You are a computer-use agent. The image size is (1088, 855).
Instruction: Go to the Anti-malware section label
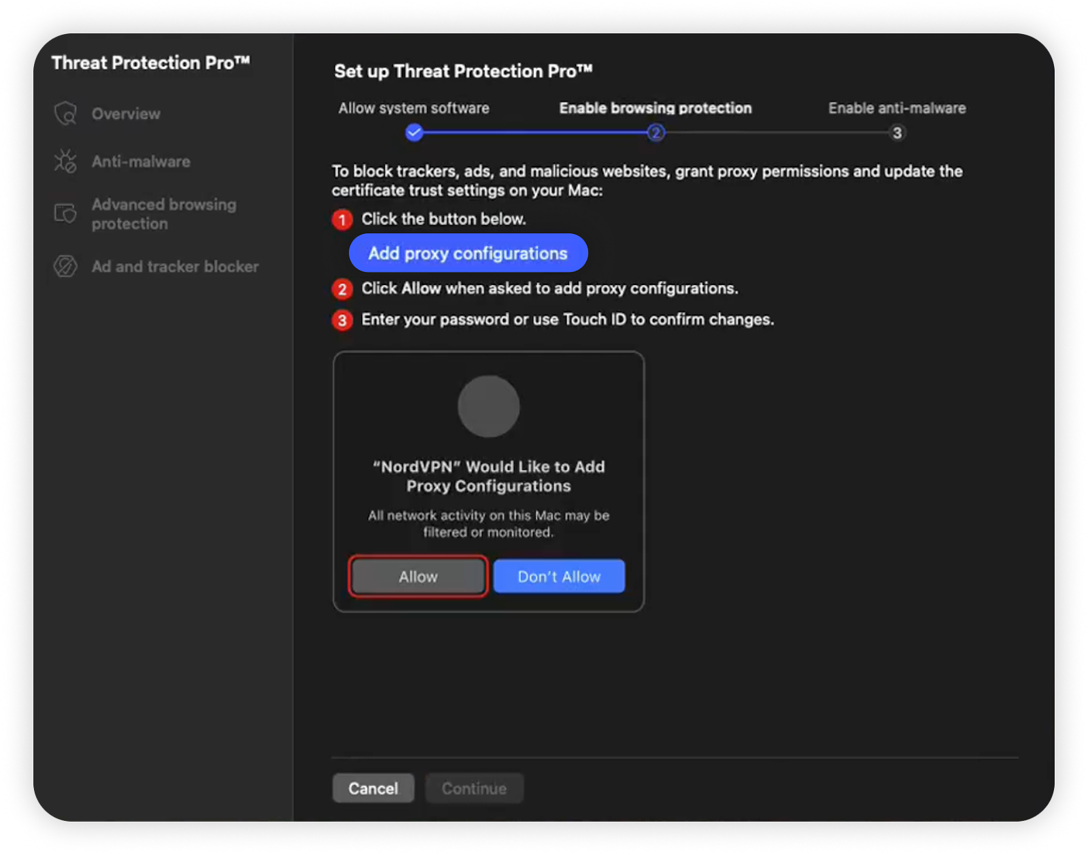point(141,161)
